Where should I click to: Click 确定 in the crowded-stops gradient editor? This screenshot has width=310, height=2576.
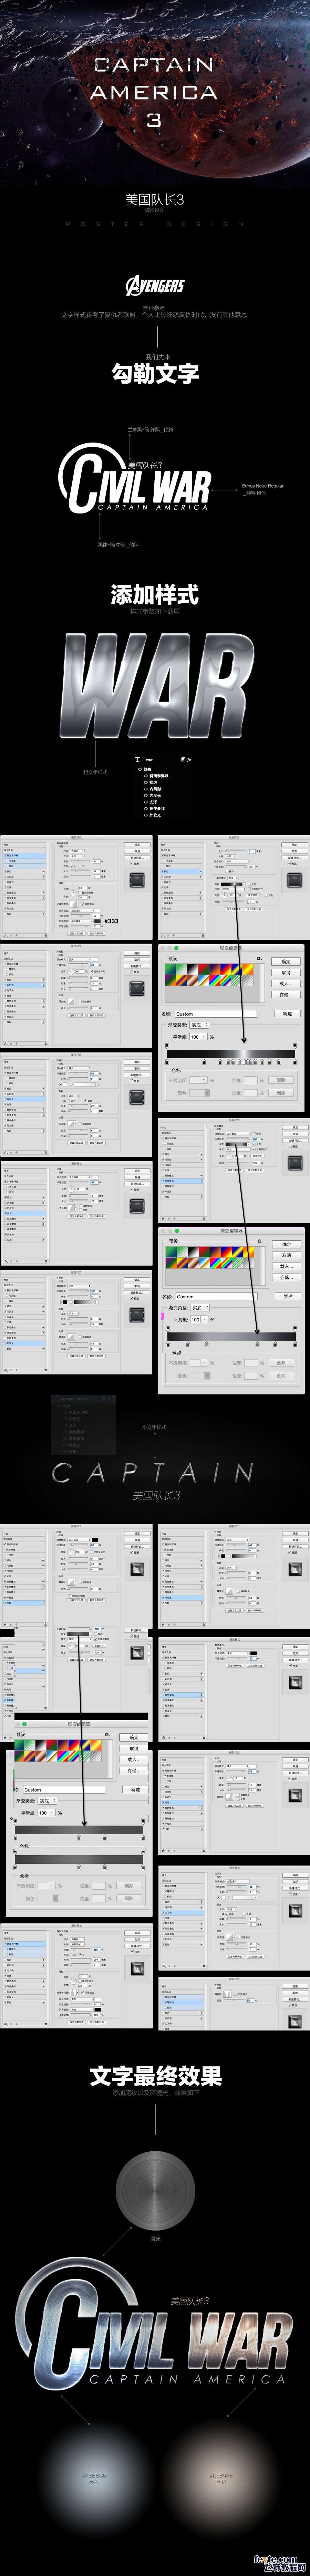click(x=286, y=962)
